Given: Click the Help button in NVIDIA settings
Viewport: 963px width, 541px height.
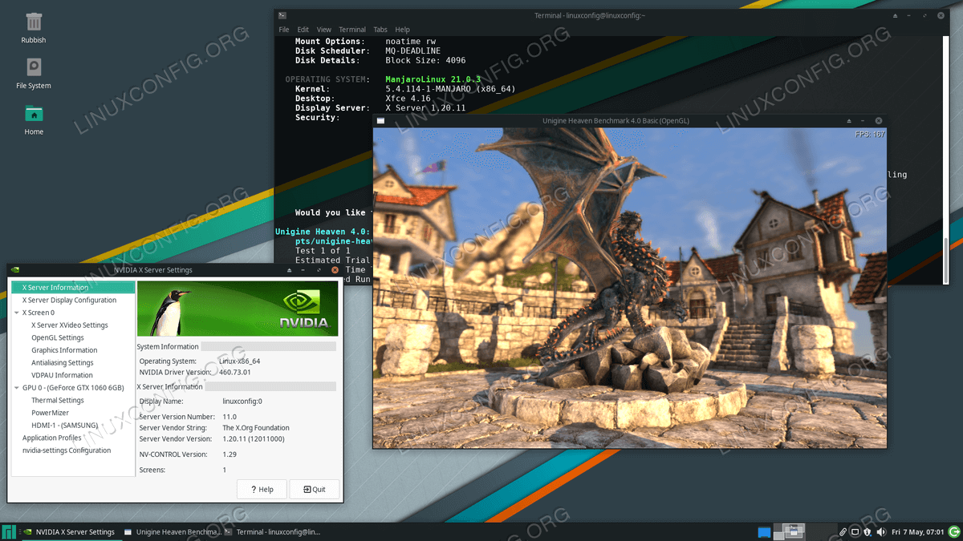Looking at the screenshot, I should coord(262,489).
